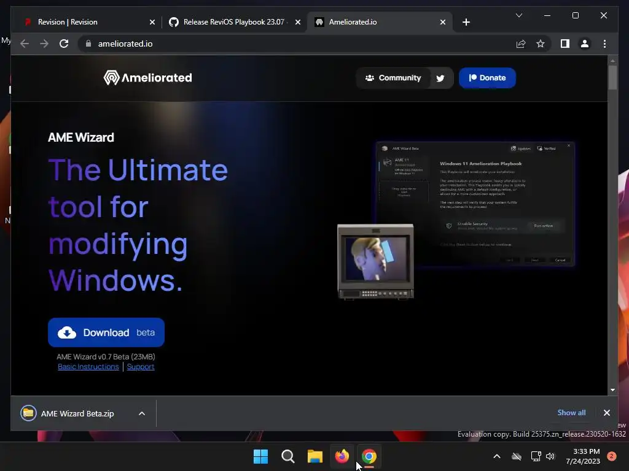Image resolution: width=629 pixels, height=471 pixels.
Task: Bookmark this page with the star icon
Action: click(541, 44)
